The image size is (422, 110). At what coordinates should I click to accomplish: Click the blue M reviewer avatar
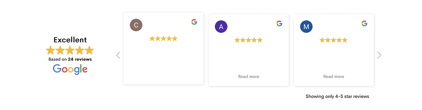point(306,27)
